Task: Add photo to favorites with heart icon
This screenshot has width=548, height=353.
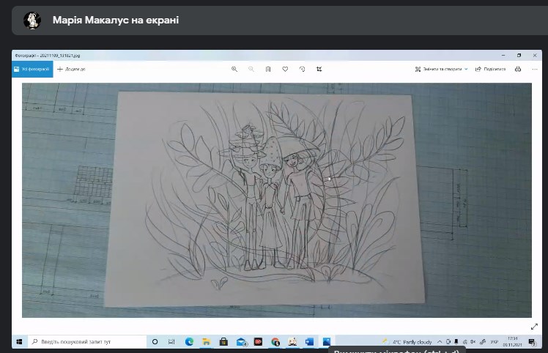Action: click(x=285, y=69)
